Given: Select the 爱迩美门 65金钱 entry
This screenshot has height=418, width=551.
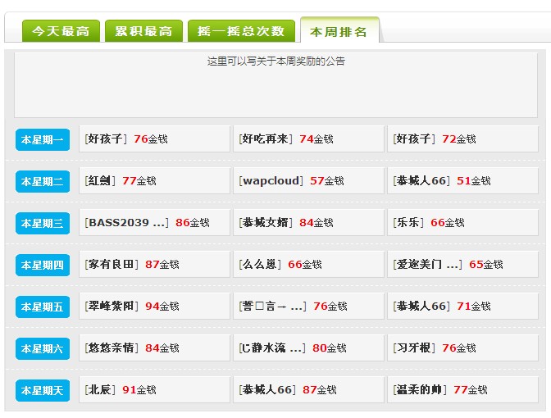Looking at the screenshot, I should point(462,265).
